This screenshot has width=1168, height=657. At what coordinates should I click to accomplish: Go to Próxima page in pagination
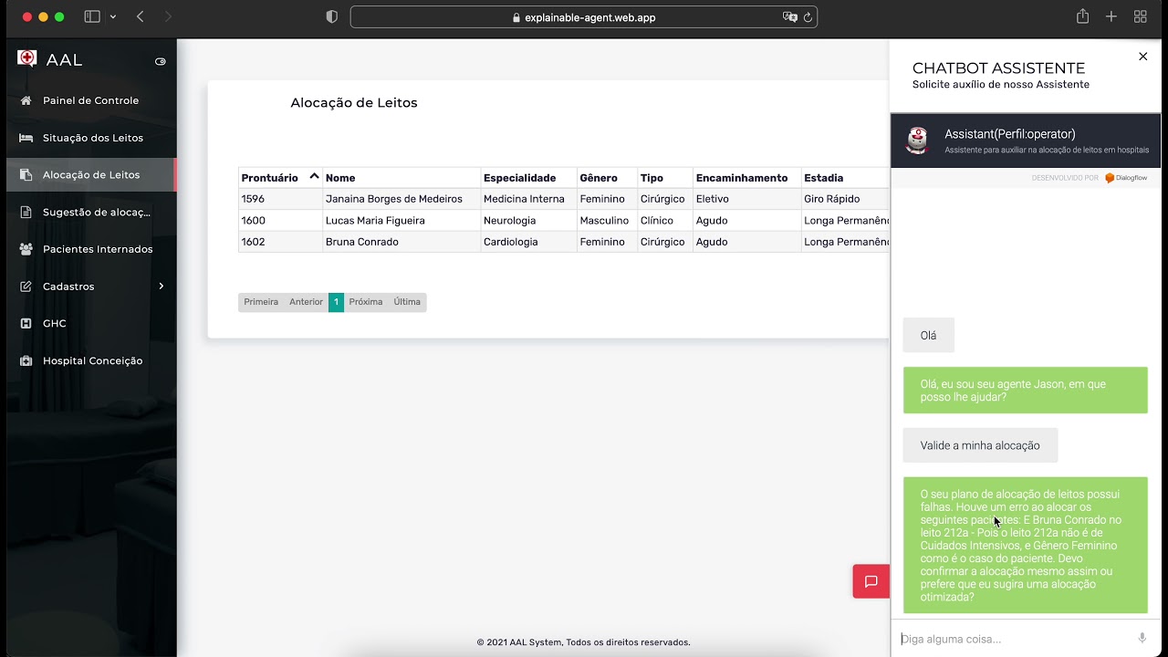pos(366,302)
